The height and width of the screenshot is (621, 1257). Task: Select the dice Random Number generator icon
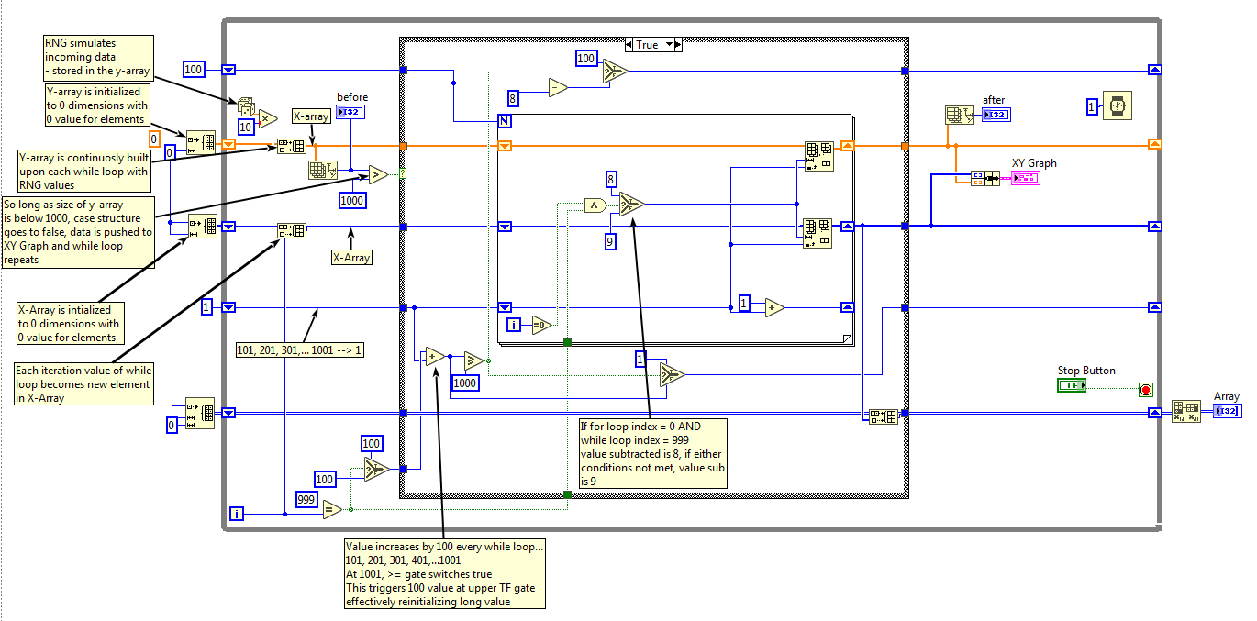tap(248, 105)
